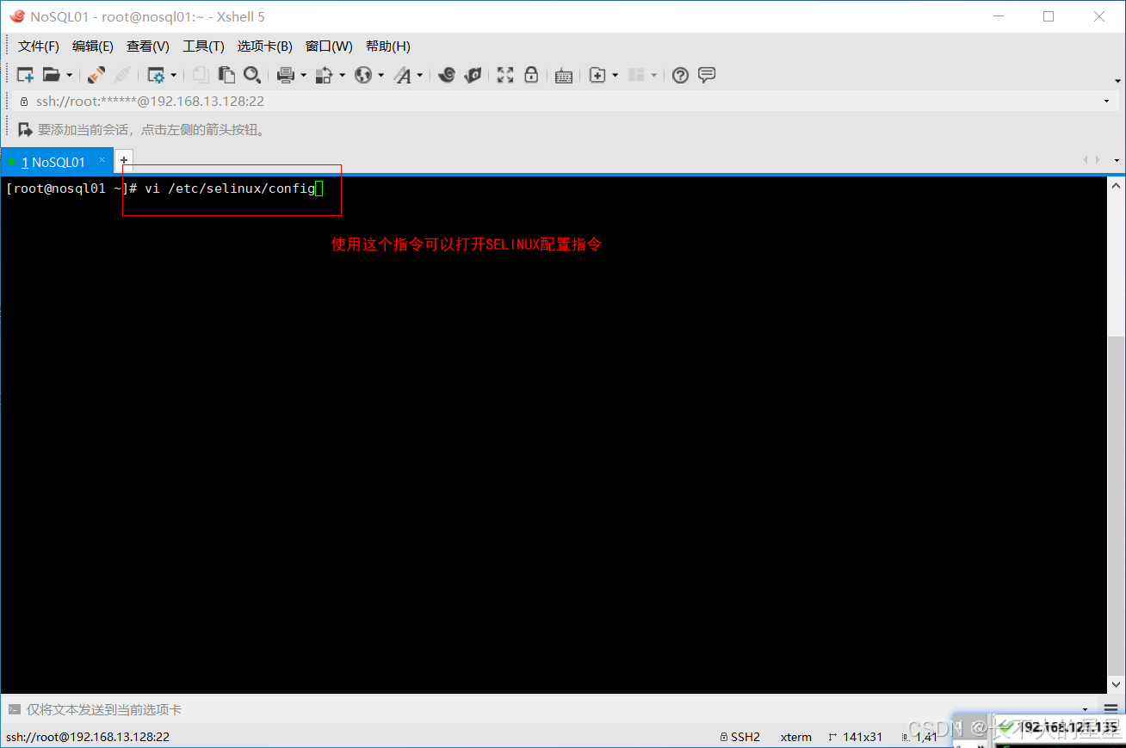Expand the Properties dropdown arrow
This screenshot has height=748, width=1126.
point(173,76)
